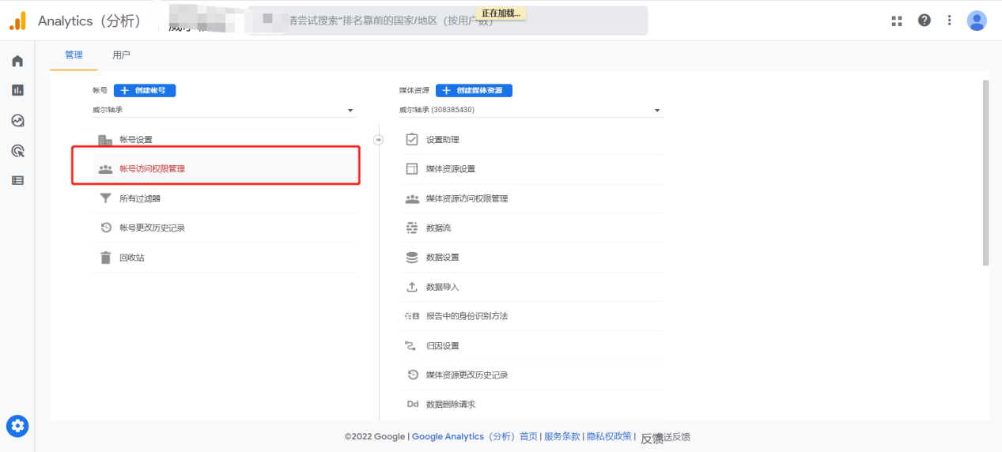This screenshot has height=452, width=1002.
Task: Click the 创建媒体资源 button
Action: pos(474,91)
